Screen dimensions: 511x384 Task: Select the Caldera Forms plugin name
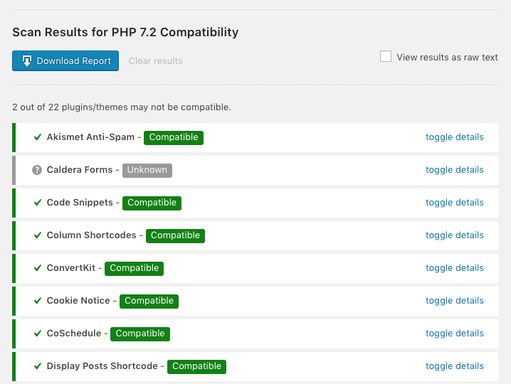(x=80, y=170)
